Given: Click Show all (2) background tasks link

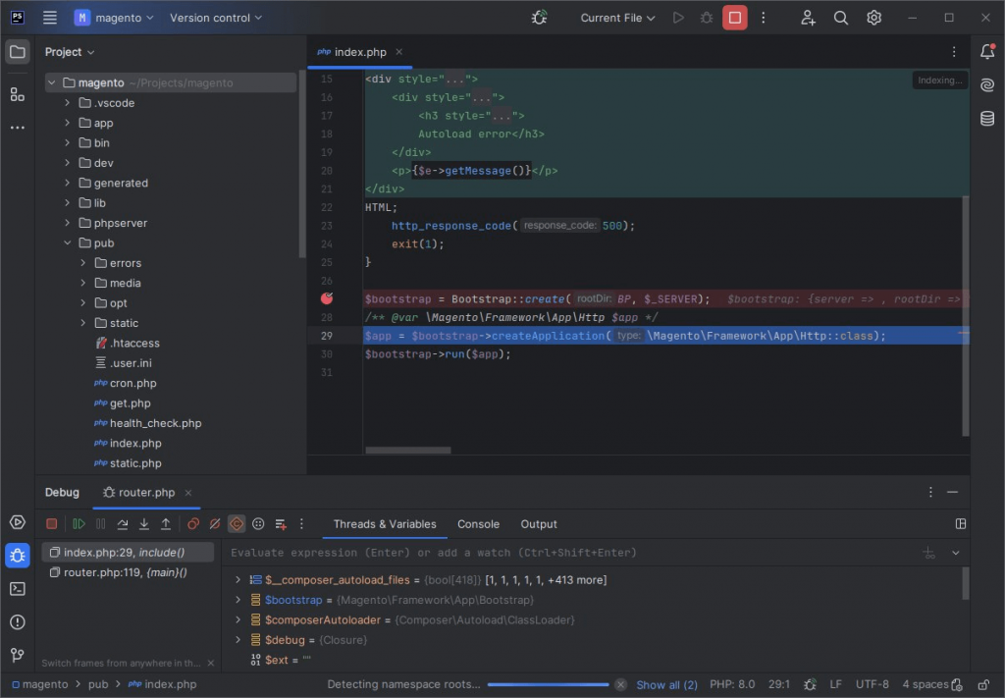Looking at the screenshot, I should coord(666,684).
